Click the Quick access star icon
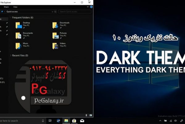185x124 pixels. (x=2, y=12)
